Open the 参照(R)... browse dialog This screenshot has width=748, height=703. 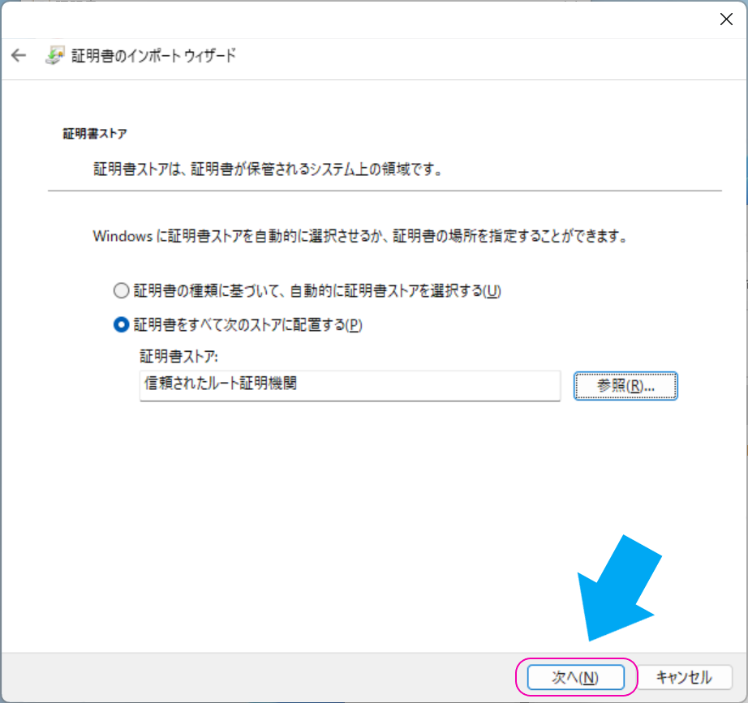point(625,386)
